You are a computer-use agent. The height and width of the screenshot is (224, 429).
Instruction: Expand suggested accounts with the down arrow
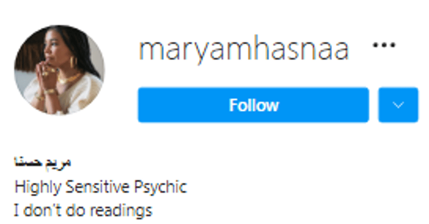pos(398,105)
